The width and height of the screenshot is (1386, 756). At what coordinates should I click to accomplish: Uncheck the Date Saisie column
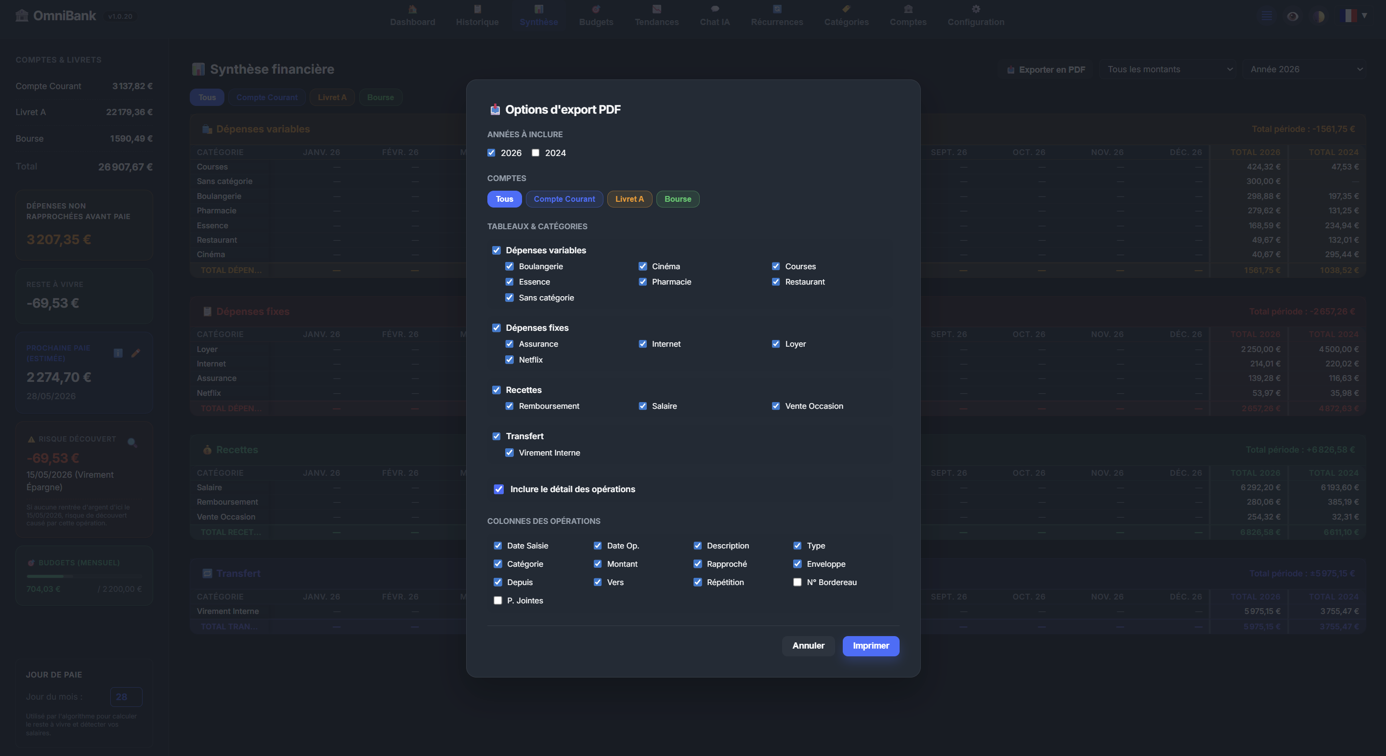click(497, 546)
